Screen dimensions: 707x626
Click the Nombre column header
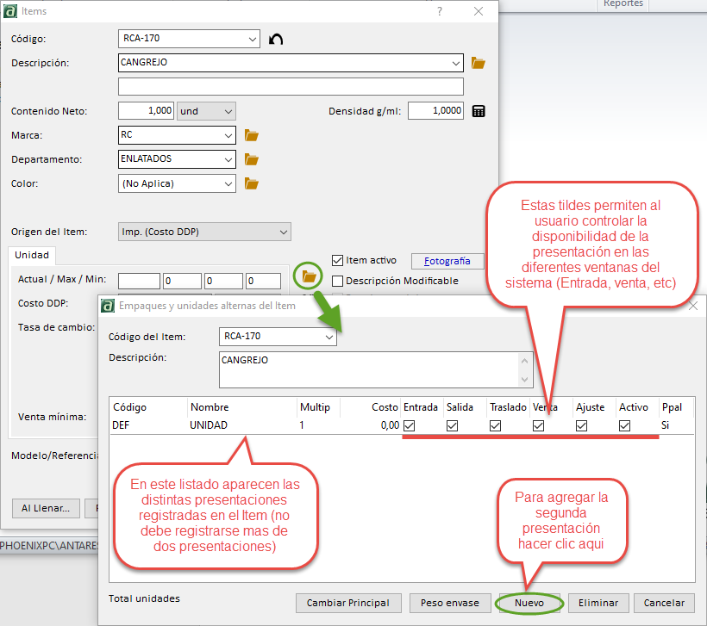click(210, 407)
